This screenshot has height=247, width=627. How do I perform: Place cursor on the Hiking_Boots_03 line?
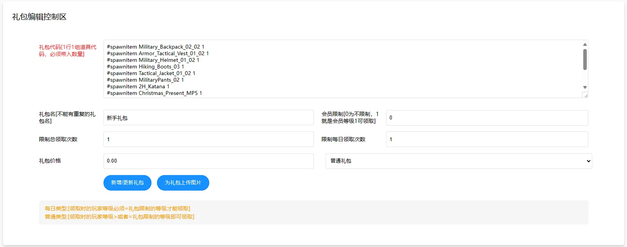point(145,67)
